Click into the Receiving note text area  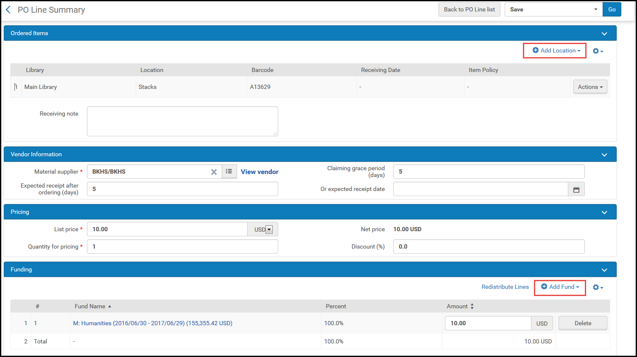click(x=182, y=121)
